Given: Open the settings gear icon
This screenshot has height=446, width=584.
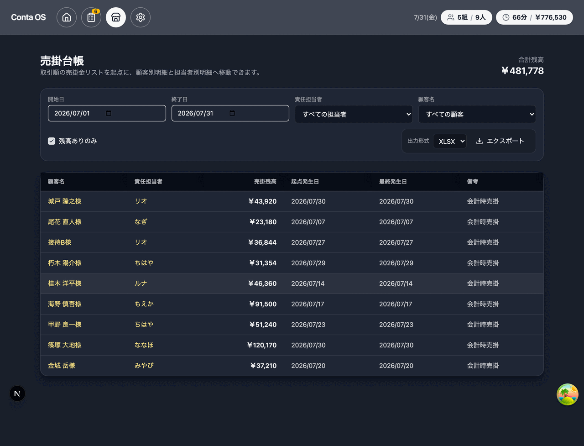Looking at the screenshot, I should tap(141, 17).
